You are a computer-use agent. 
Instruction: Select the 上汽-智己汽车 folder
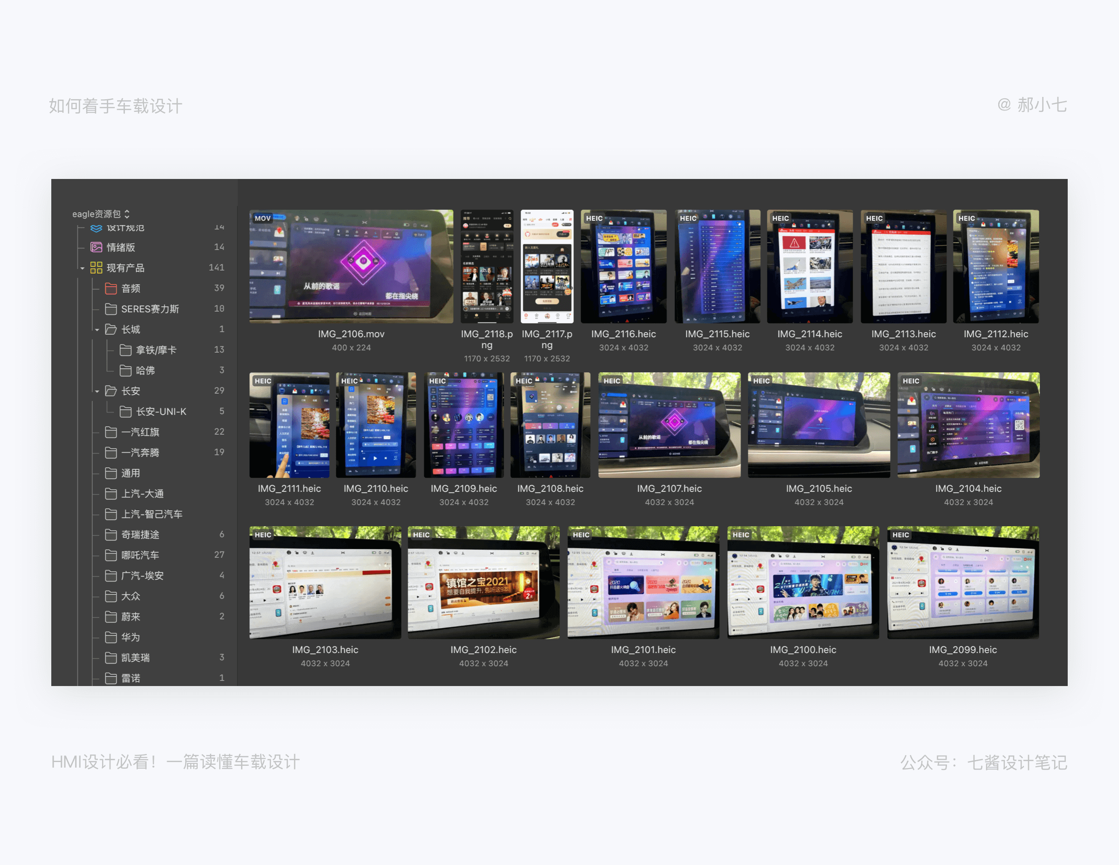click(x=152, y=514)
